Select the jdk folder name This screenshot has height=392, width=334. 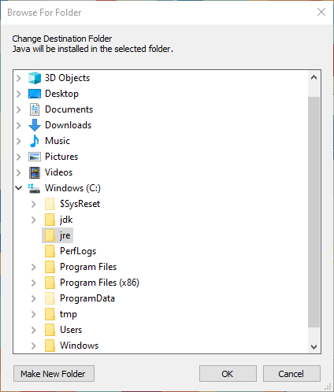click(66, 220)
